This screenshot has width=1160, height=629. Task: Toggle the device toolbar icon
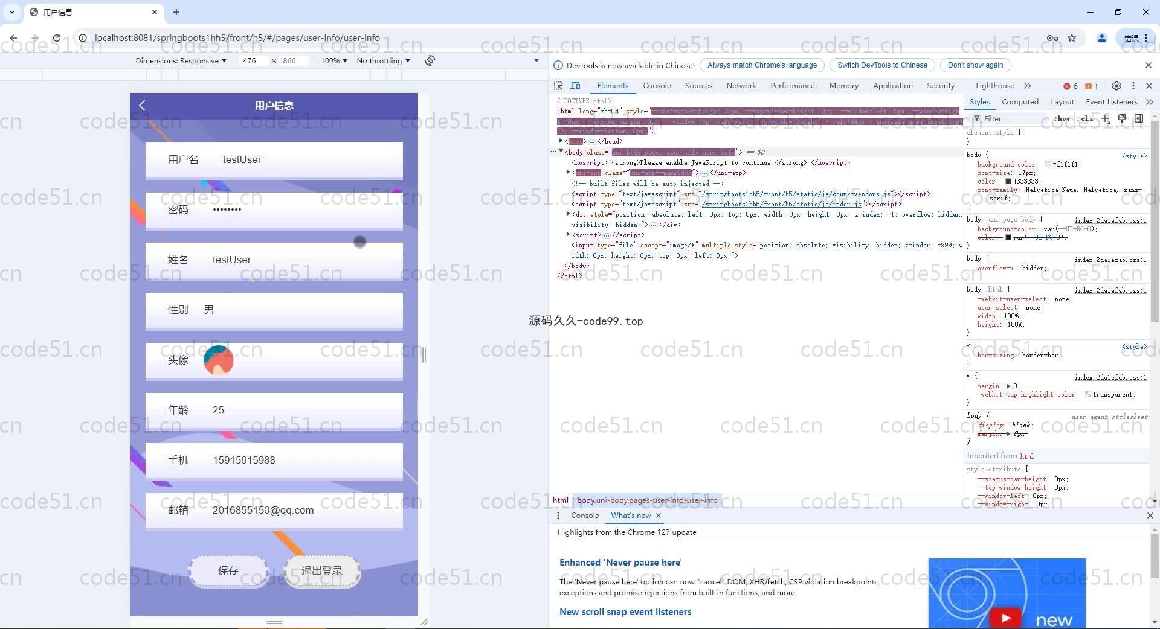576,86
